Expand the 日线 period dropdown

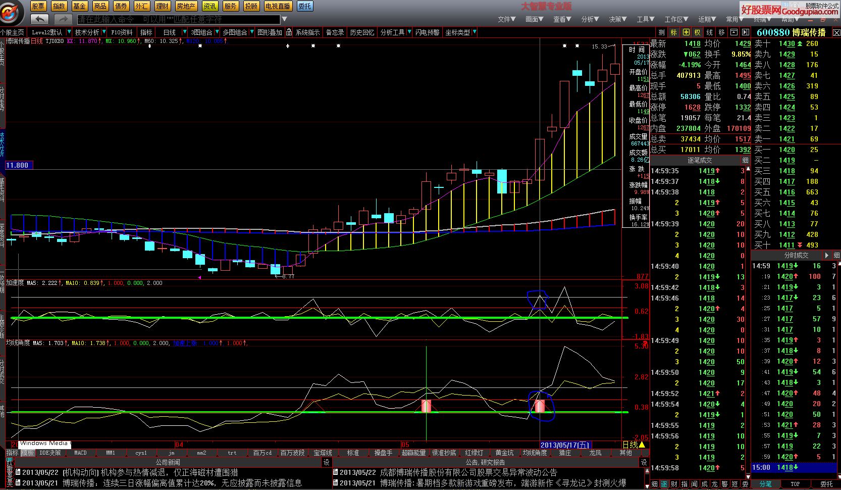184,32
